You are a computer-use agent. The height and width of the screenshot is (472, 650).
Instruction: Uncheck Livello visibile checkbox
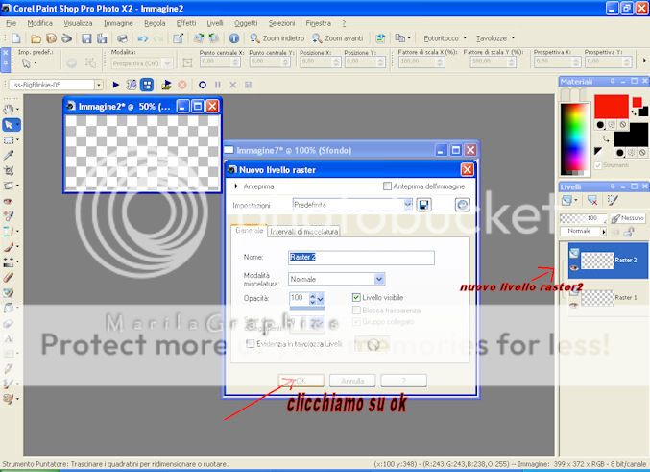[356, 297]
